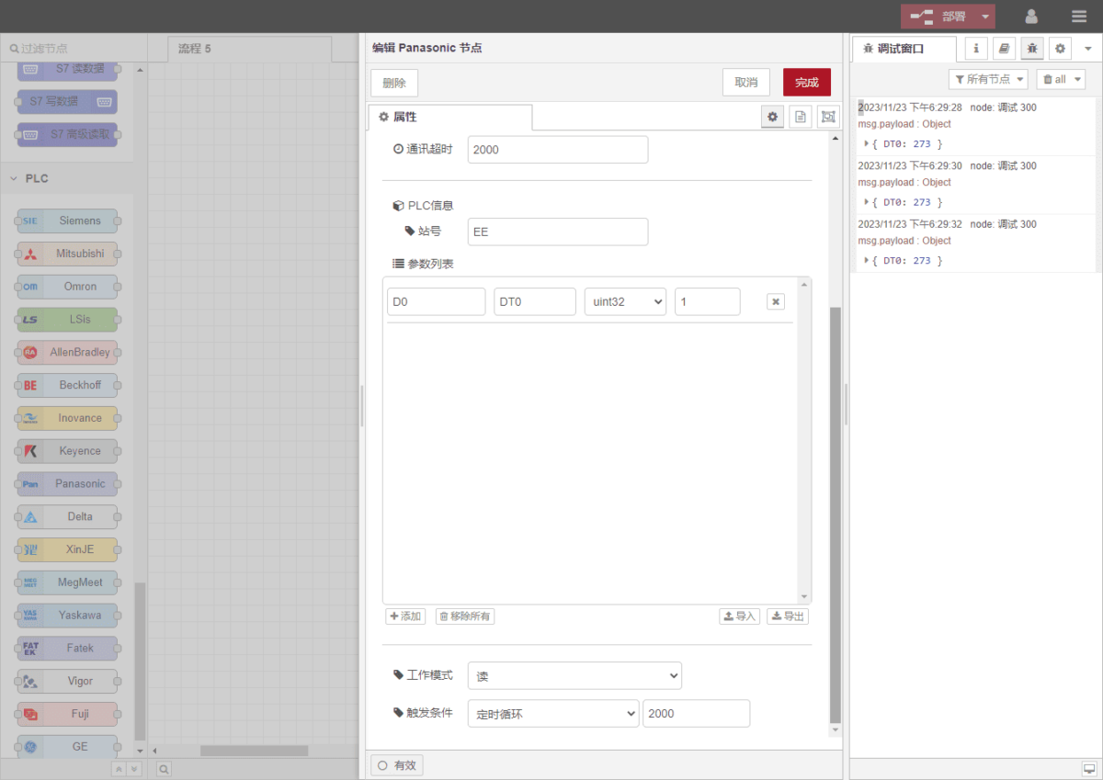Viewport: 1103px width, 780px height.
Task: Select the 调试窗口 sidebar tab
Action: click(x=901, y=49)
